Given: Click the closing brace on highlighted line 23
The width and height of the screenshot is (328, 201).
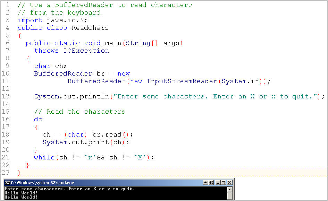Looking at the screenshot, I should pos(19,173).
